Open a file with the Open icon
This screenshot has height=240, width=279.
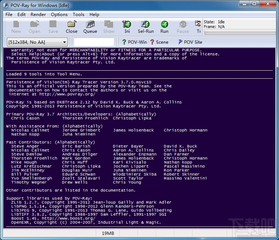pos(35,27)
